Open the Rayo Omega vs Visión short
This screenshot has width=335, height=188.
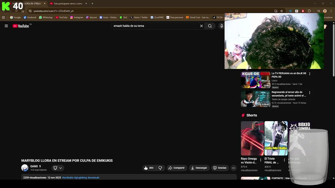(x=252, y=138)
